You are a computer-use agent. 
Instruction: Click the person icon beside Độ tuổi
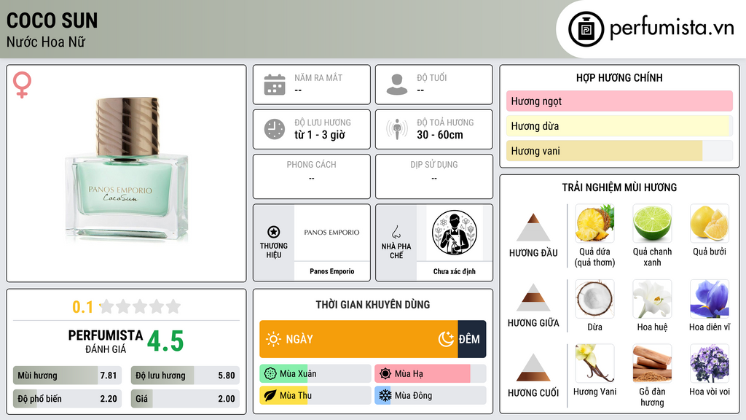pyautogui.click(x=397, y=85)
